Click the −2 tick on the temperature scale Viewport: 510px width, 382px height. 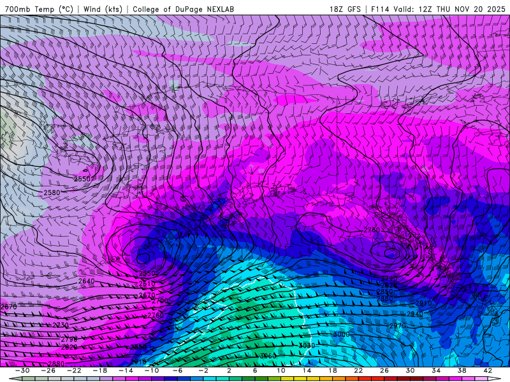203,371
